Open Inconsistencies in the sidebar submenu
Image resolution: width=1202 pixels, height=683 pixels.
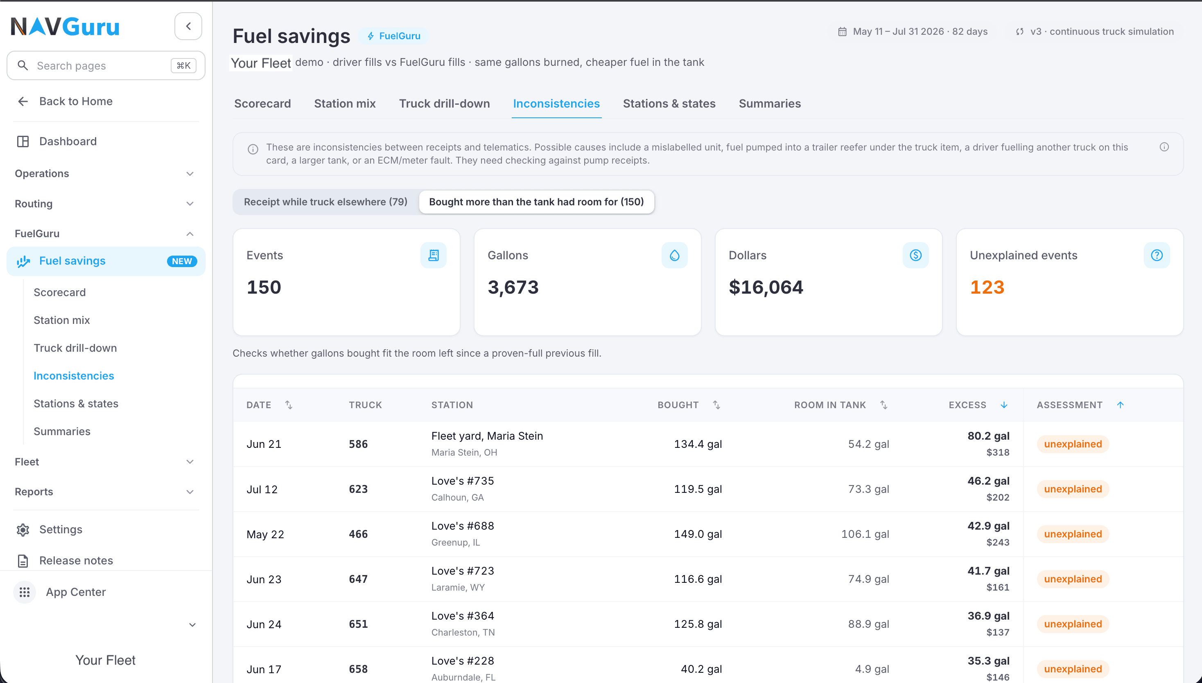click(x=74, y=376)
